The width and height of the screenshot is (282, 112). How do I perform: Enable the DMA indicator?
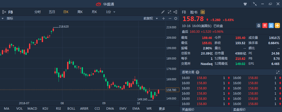pyautogui.click(x=110, y=109)
